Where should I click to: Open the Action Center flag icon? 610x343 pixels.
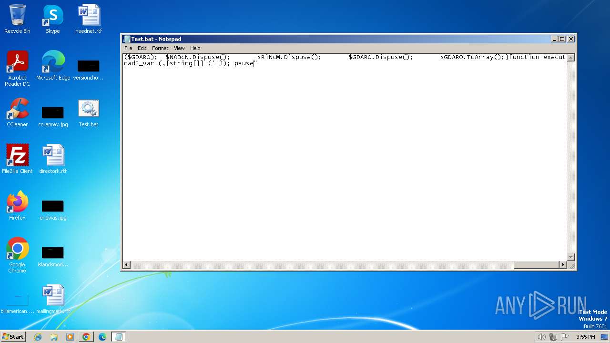(565, 337)
